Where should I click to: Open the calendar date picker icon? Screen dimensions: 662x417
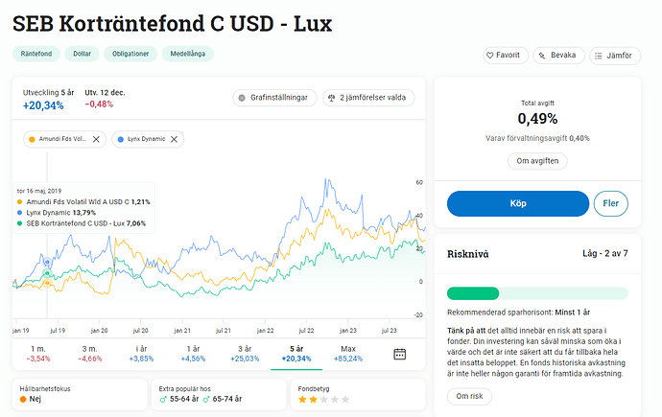point(399,354)
